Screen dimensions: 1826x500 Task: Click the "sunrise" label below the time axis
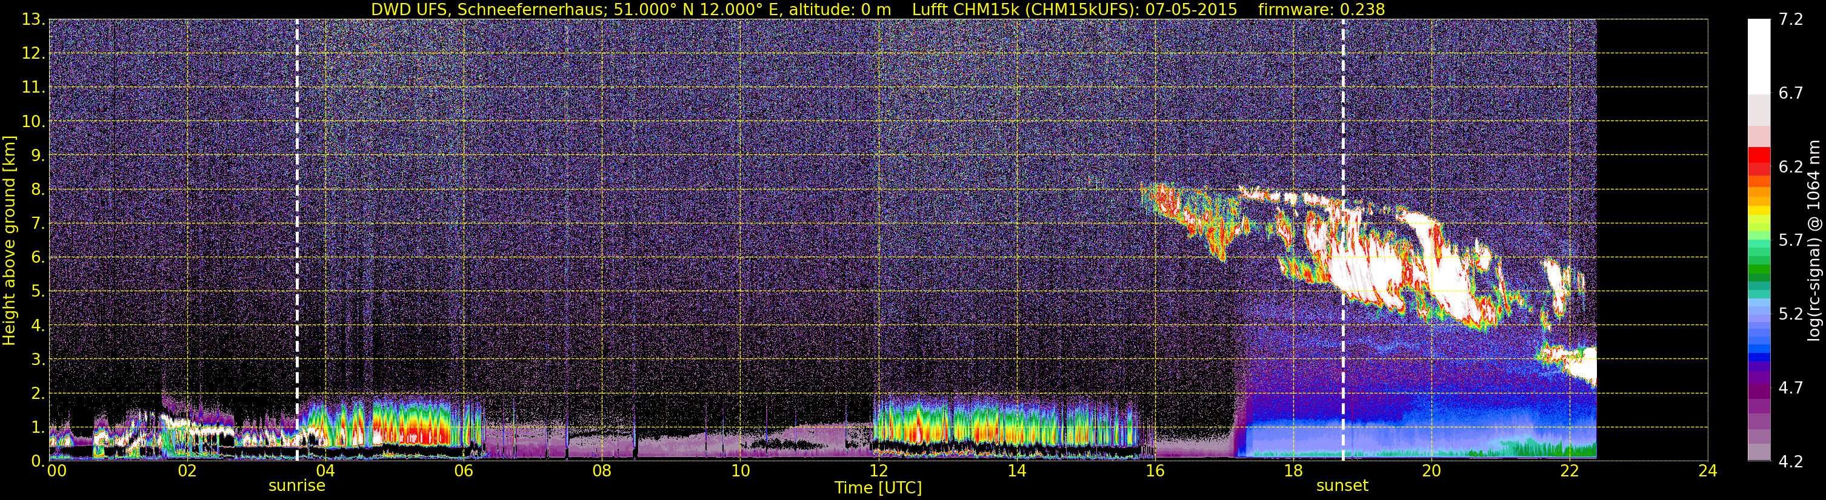coord(296,486)
